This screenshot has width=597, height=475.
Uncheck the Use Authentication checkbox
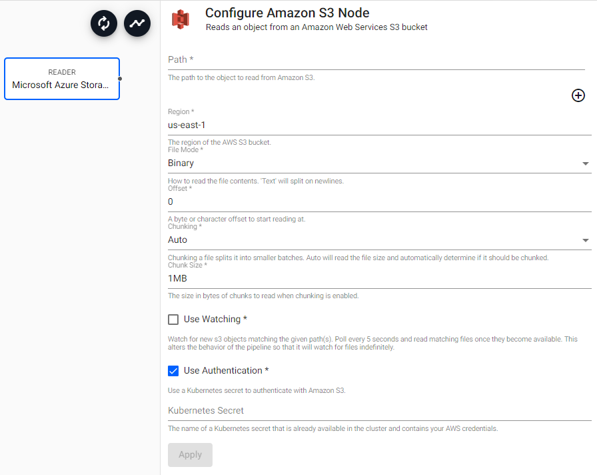173,371
